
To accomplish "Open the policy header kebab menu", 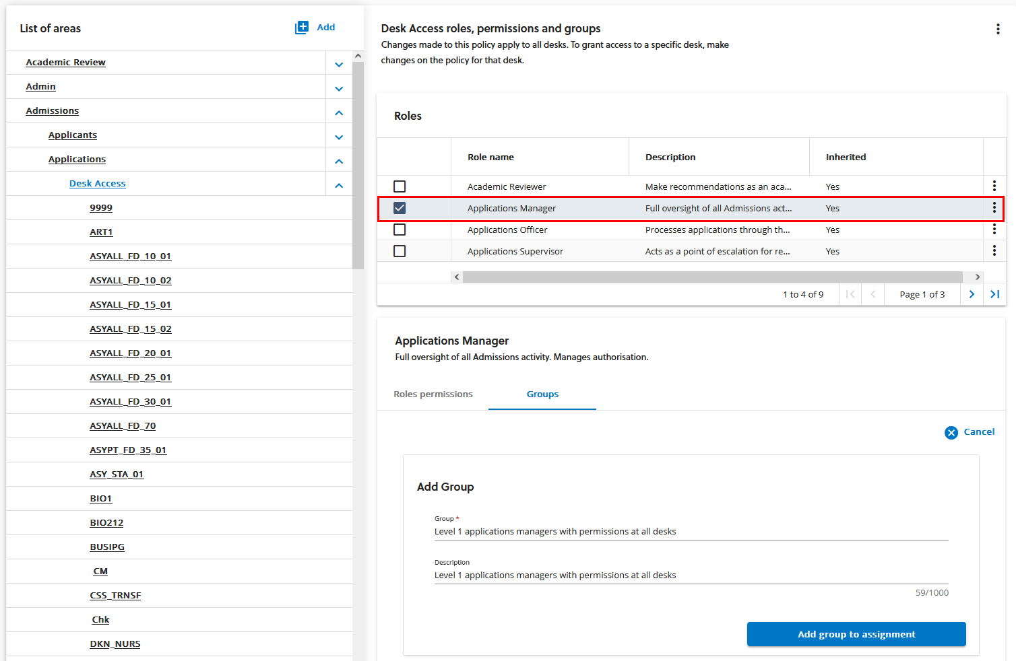I will tap(998, 29).
